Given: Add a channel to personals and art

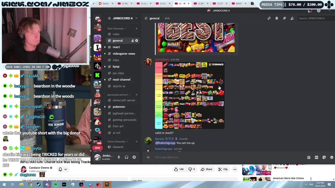Looking at the screenshot, I should pos(136,95).
